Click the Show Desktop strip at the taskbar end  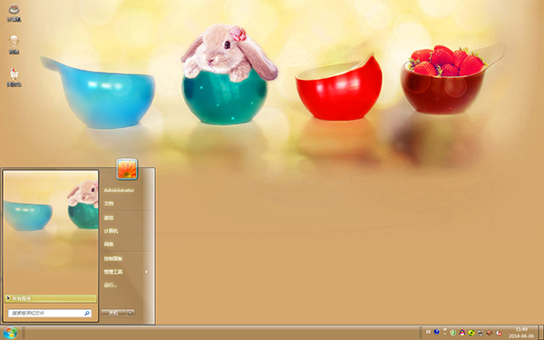click(541, 333)
